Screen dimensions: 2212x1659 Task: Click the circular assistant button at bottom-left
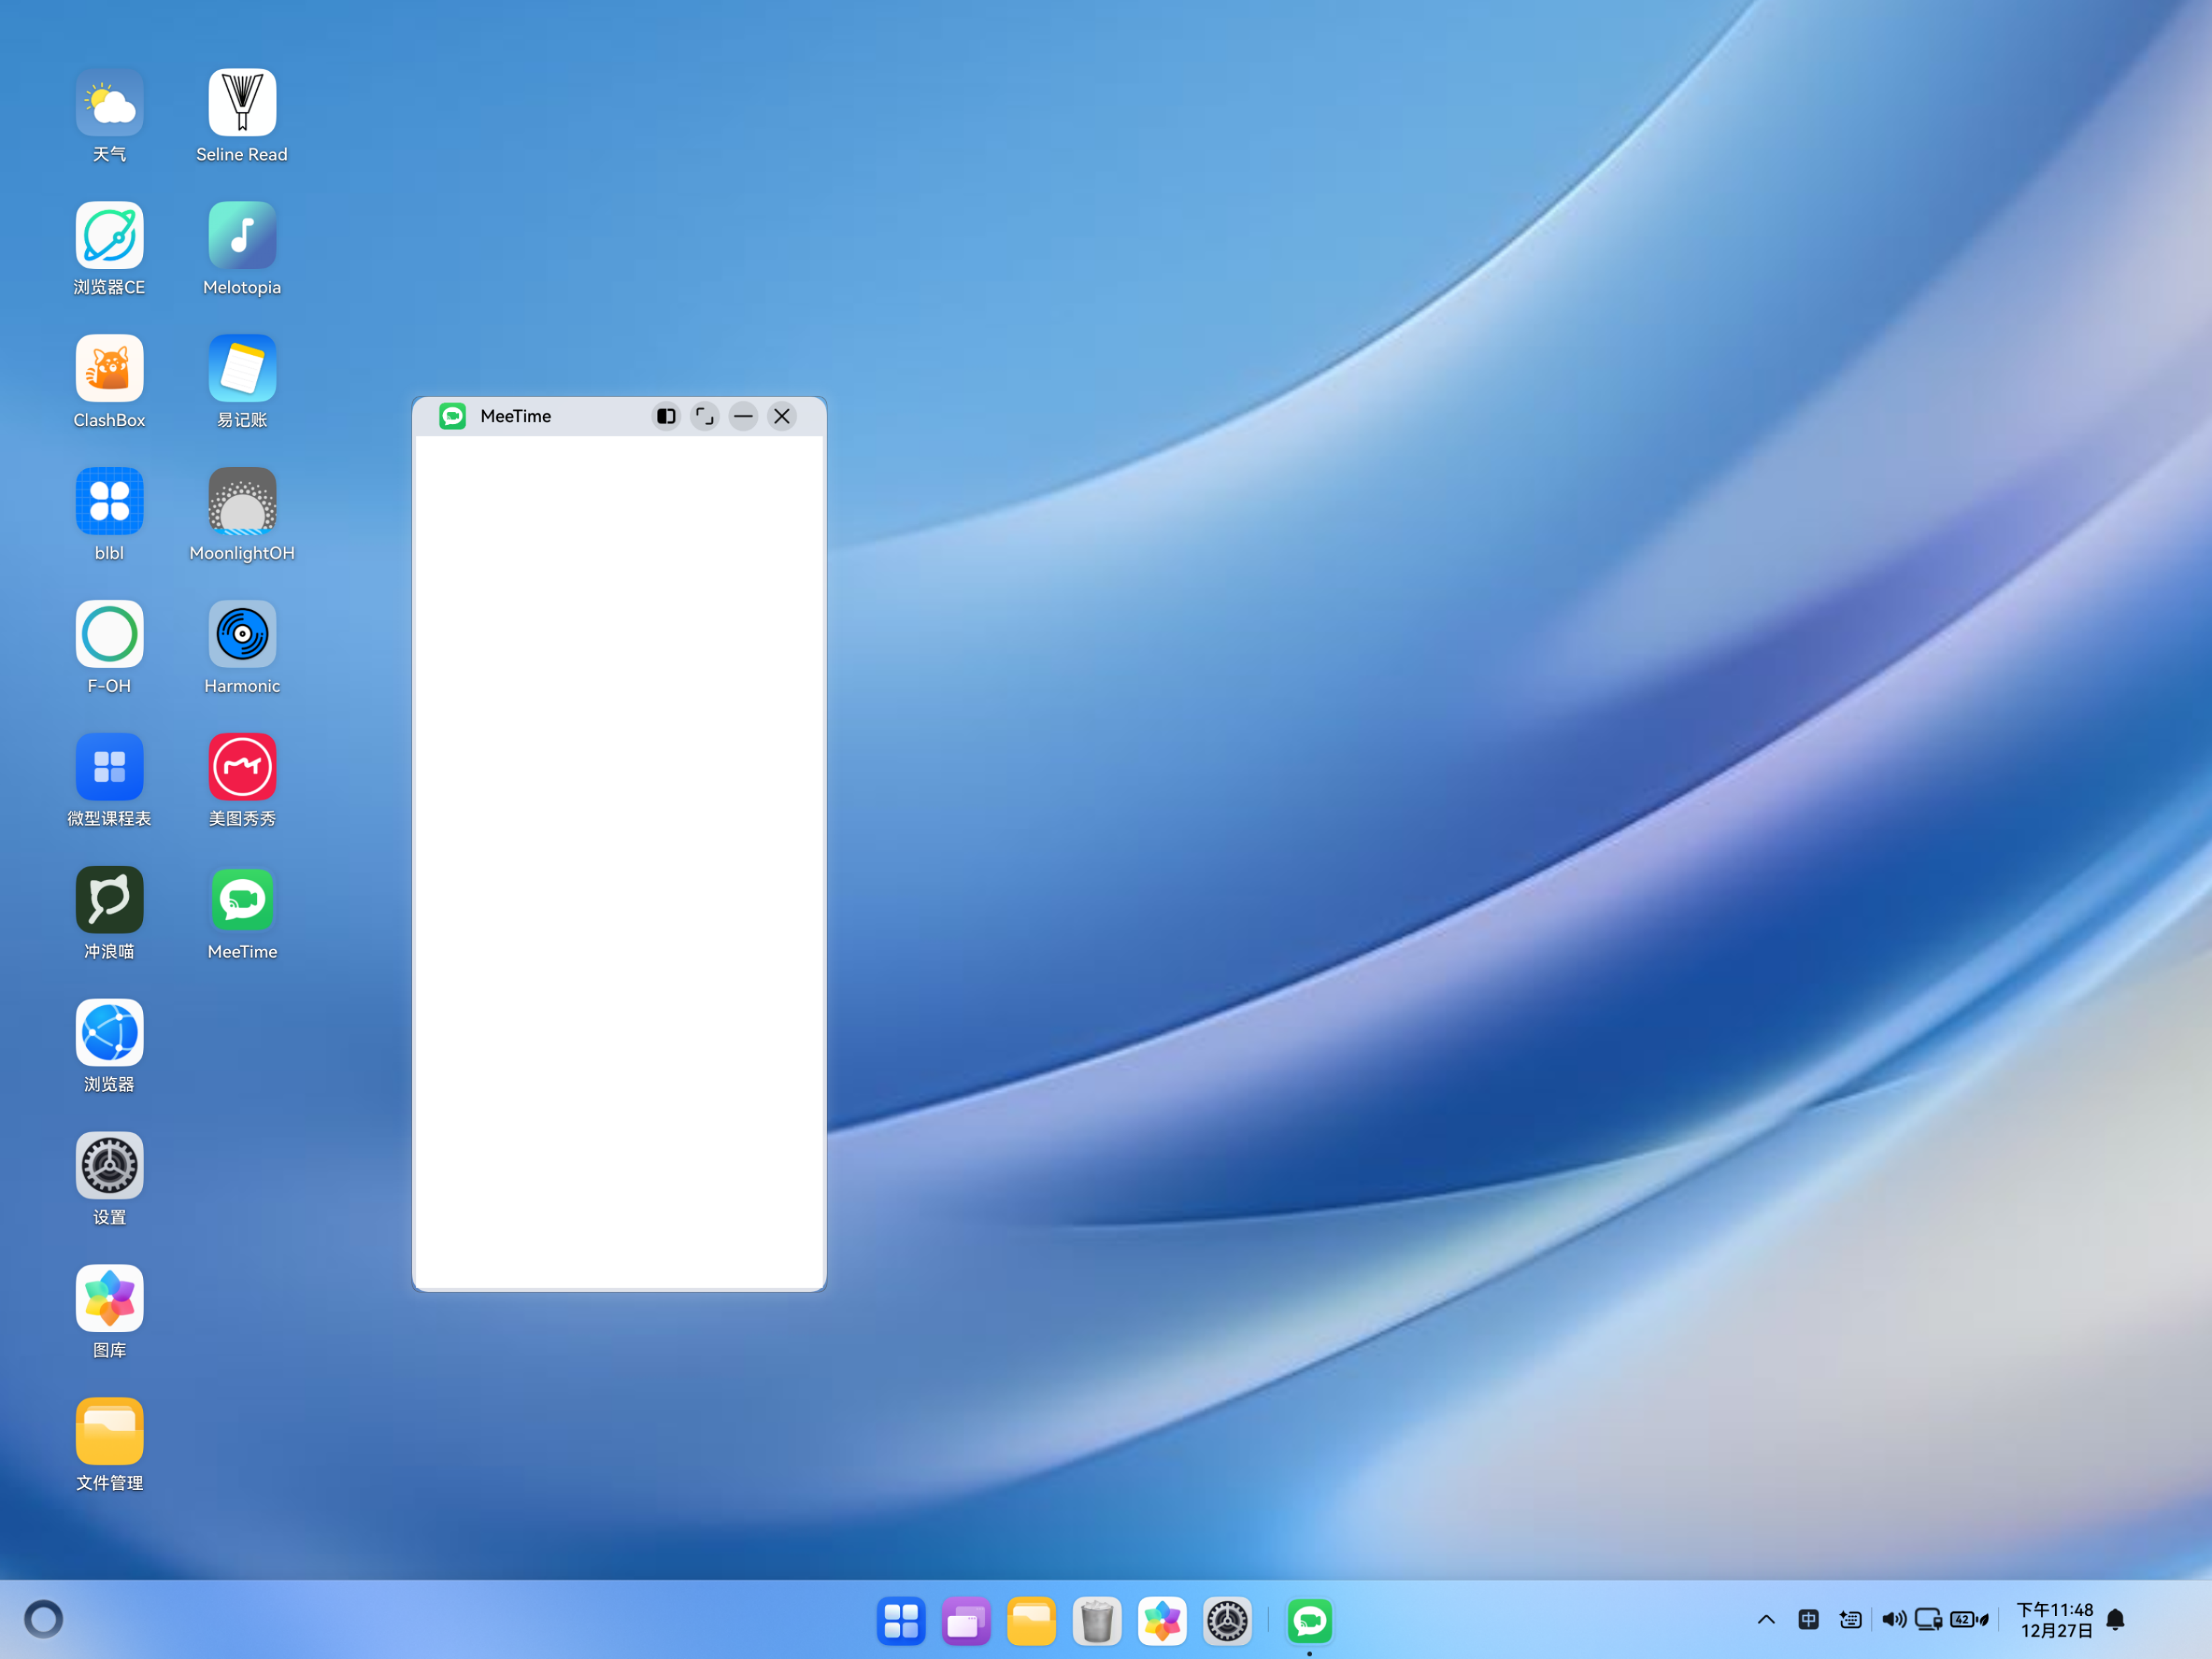[x=43, y=1619]
